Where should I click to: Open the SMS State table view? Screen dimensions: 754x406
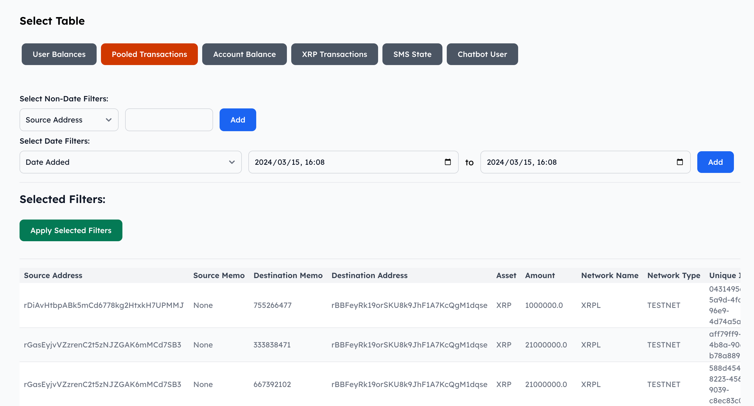[412, 54]
